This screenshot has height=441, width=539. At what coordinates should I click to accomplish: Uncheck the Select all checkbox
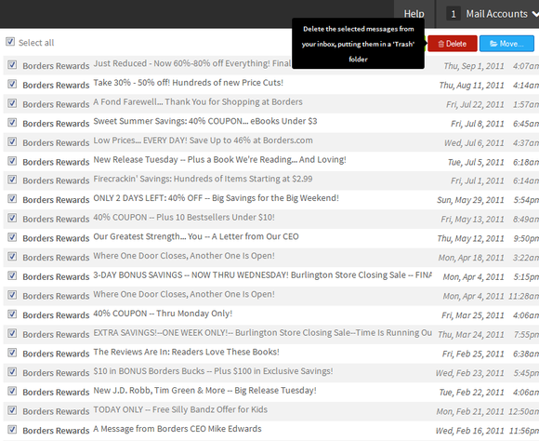tap(10, 42)
